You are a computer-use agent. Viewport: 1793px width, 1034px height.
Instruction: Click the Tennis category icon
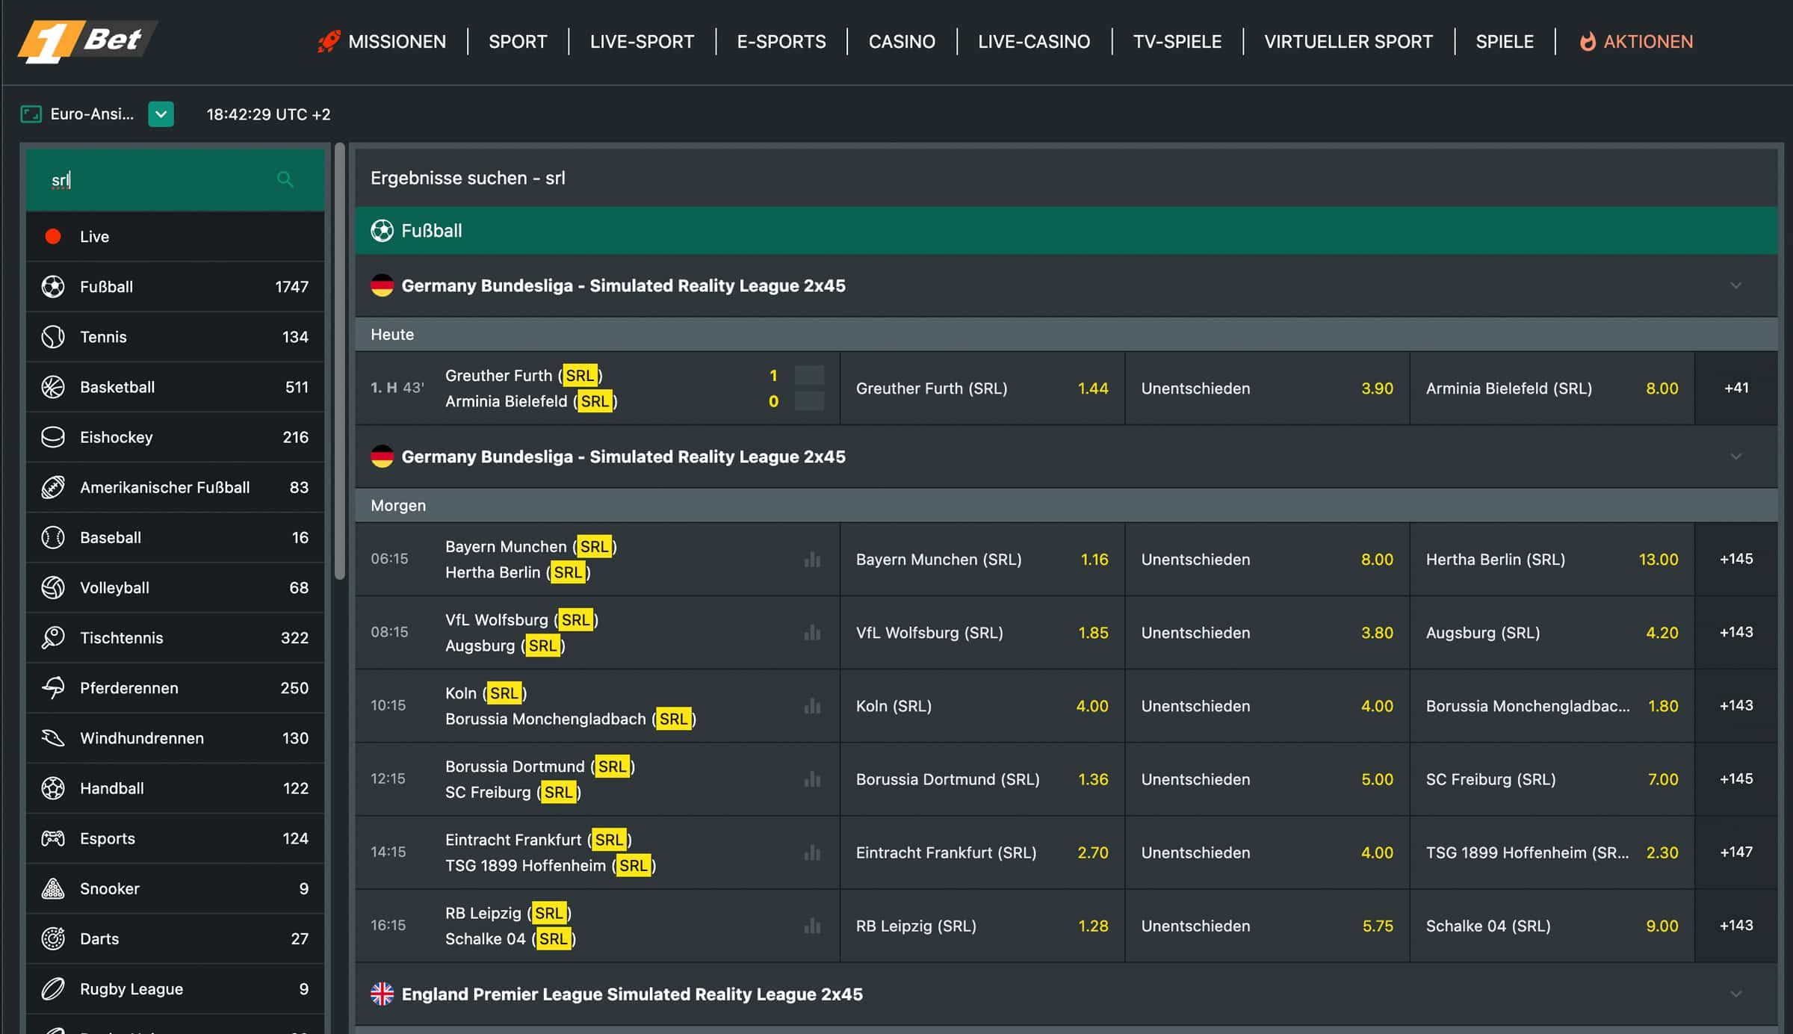pyautogui.click(x=53, y=336)
